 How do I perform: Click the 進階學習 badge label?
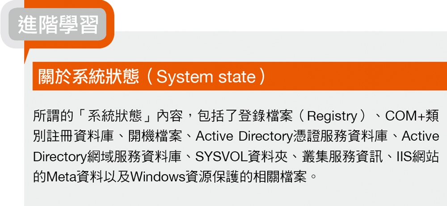(x=58, y=25)
